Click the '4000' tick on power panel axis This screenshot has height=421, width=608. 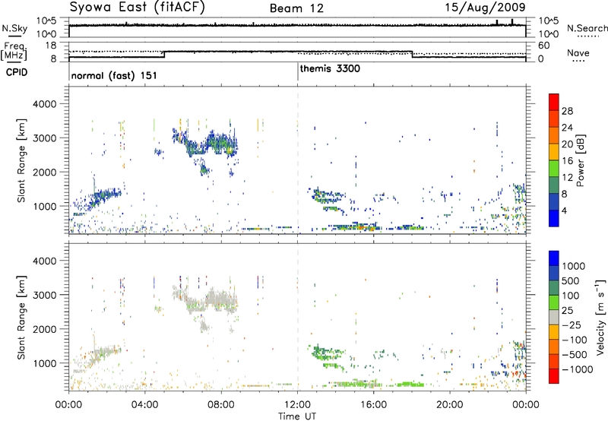click(x=44, y=104)
